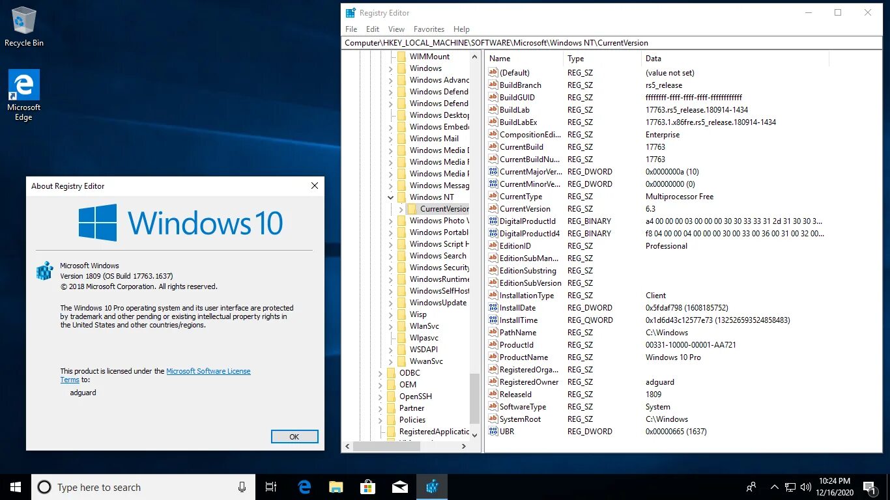
Task: Expand the CurrentVersion tree node
Action: [401, 209]
